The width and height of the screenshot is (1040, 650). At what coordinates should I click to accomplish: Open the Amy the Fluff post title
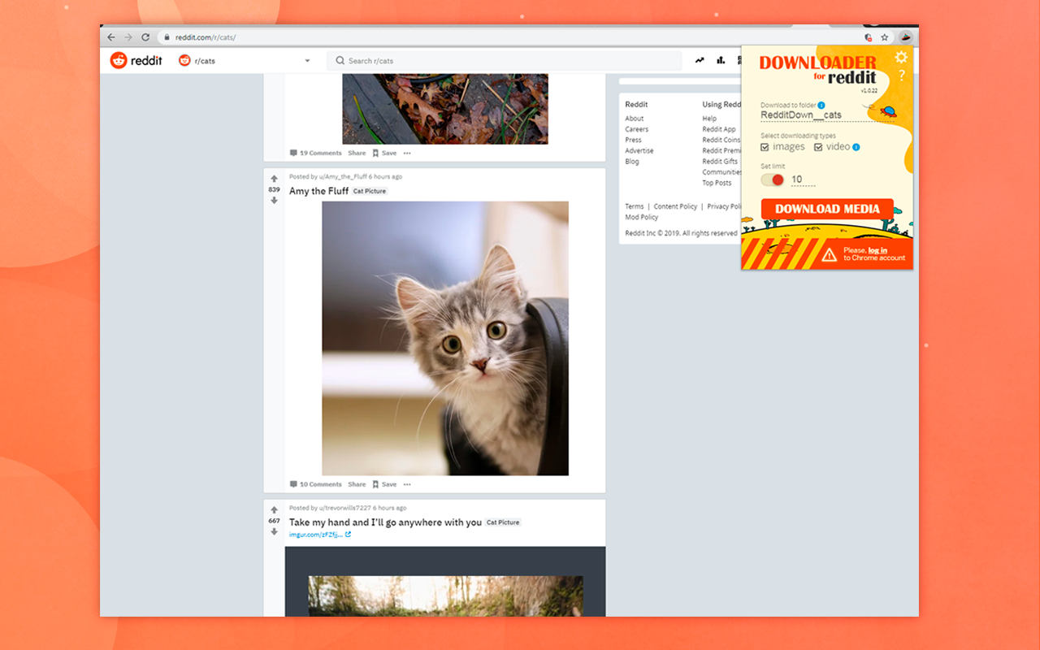click(x=318, y=191)
